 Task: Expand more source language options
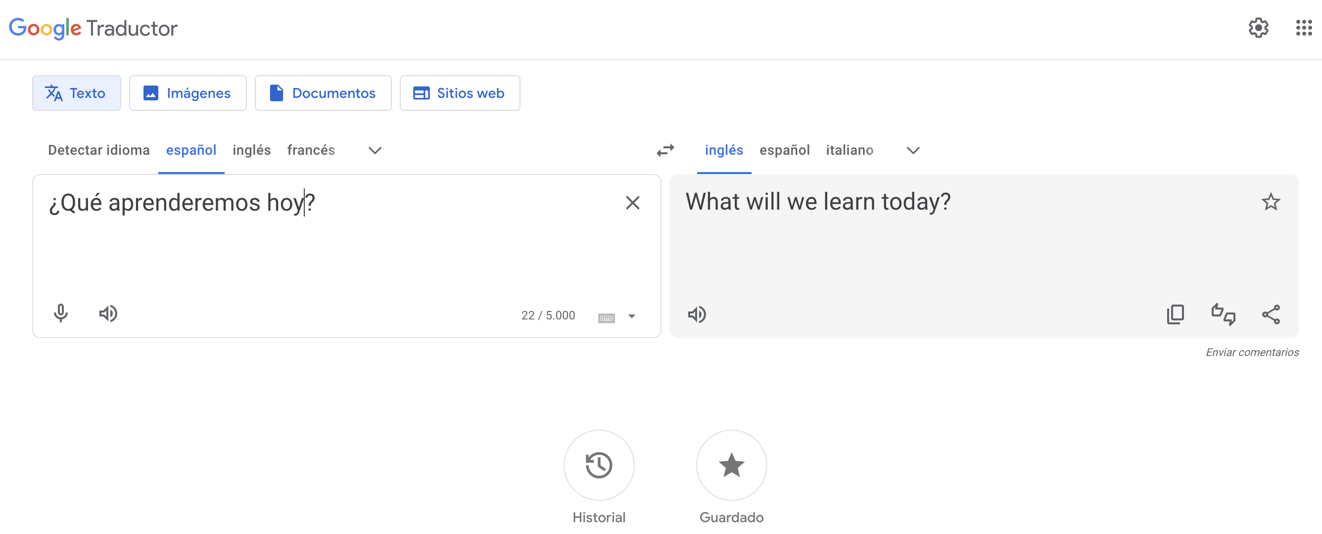click(x=374, y=150)
